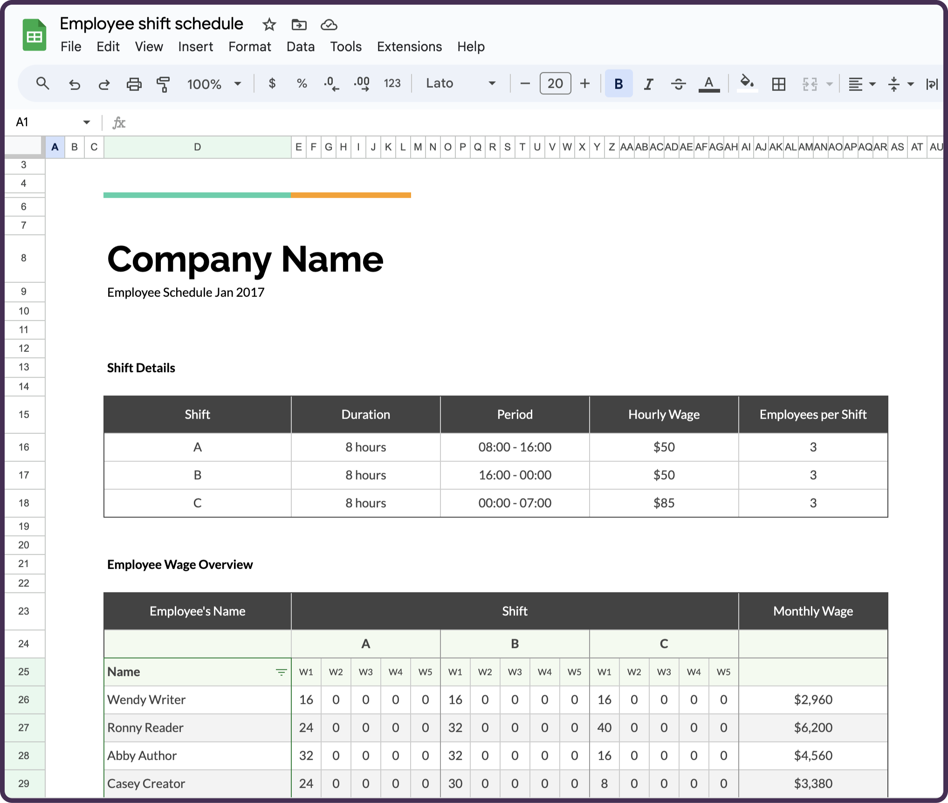Viewport: 948px width, 803px height.
Task: Open the View menu
Action: point(149,47)
